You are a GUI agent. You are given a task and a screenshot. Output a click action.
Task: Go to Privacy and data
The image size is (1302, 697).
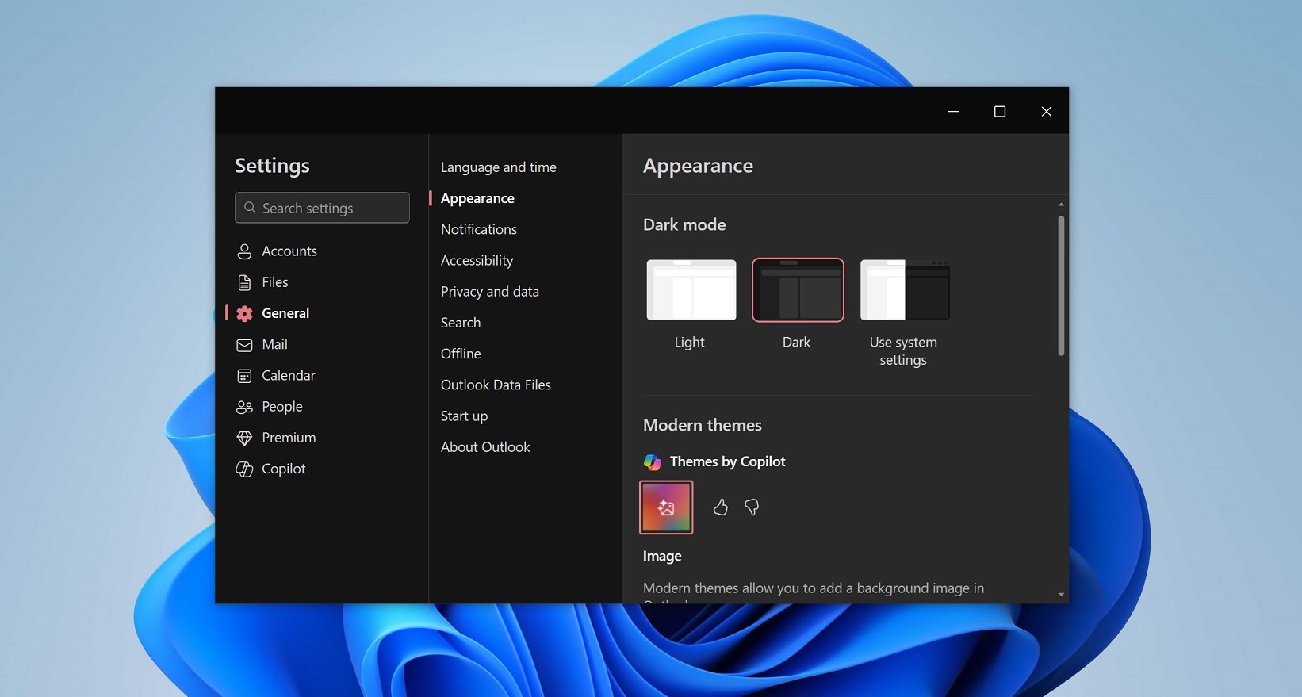click(x=489, y=292)
